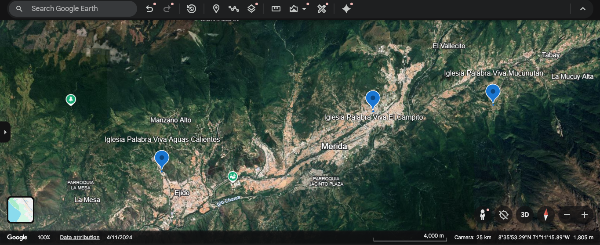Open the minimap overview thumbnail
The image size is (600, 245).
pos(21,210)
